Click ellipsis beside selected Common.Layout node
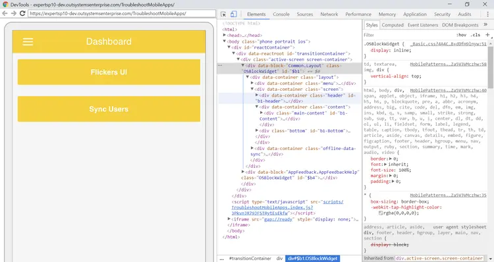Image resolution: width=494 pixels, height=262 pixels. coord(220,66)
